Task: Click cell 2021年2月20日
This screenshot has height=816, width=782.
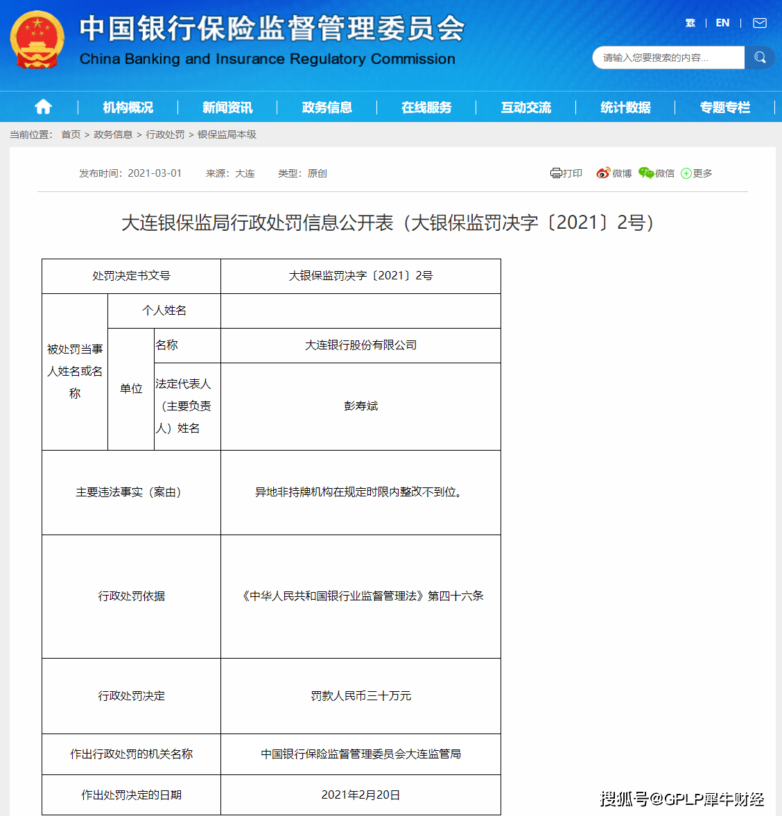Action: [x=360, y=795]
